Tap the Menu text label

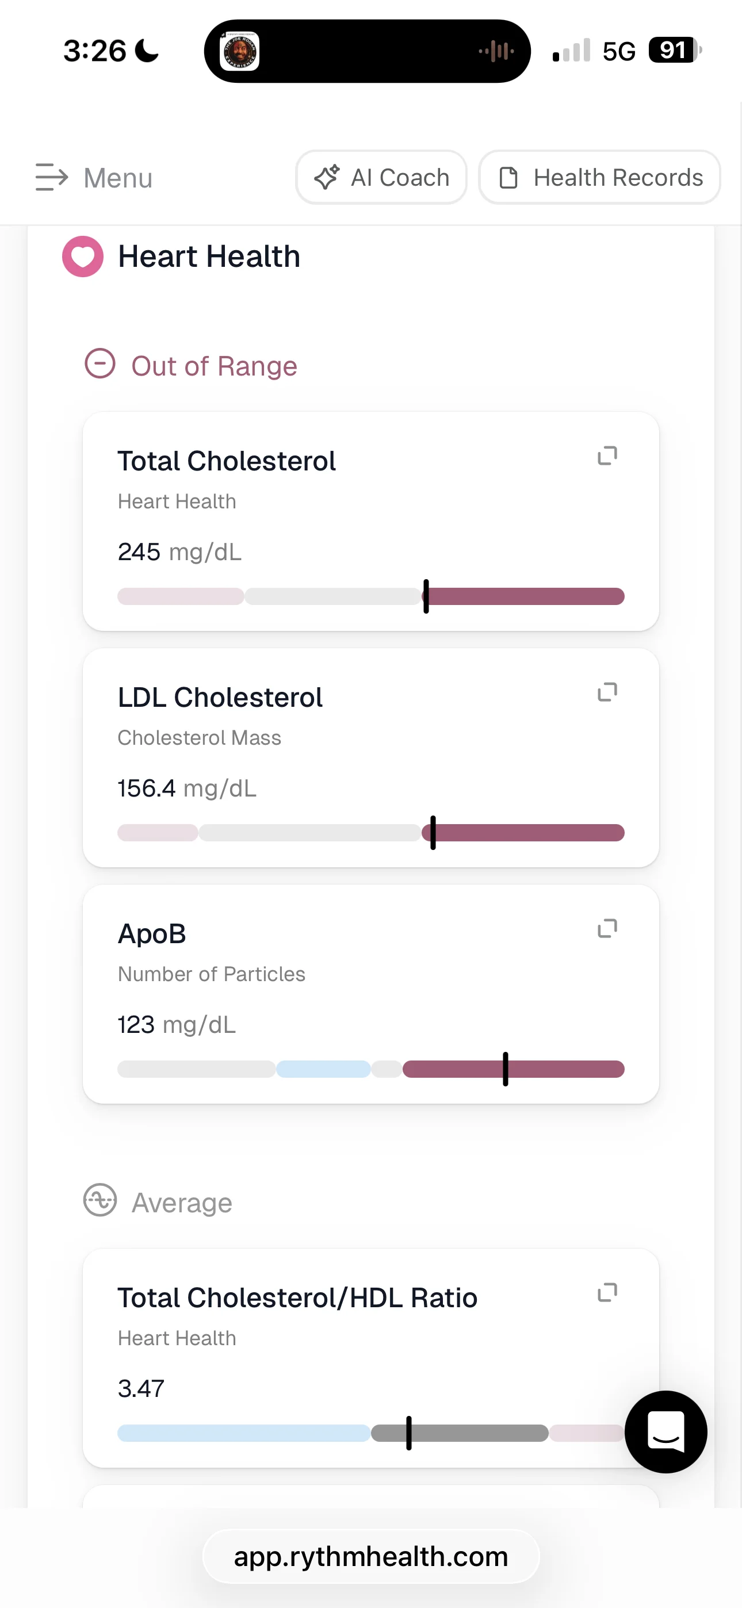tap(118, 178)
